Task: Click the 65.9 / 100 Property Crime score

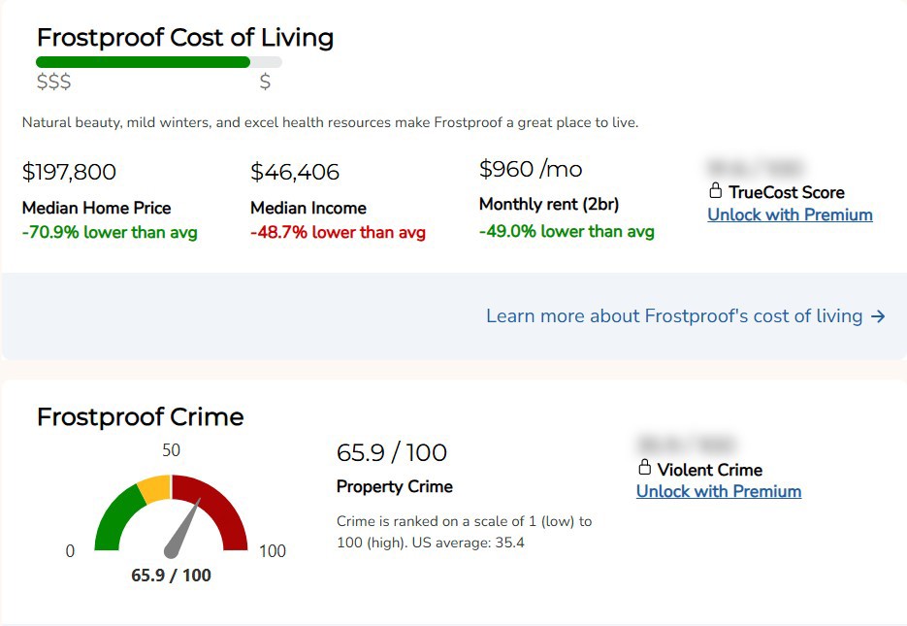Action: 392,453
